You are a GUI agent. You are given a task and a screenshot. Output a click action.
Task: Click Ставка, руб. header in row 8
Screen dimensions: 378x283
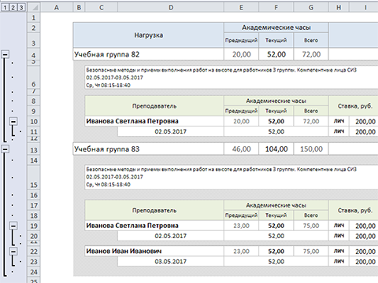(354, 106)
